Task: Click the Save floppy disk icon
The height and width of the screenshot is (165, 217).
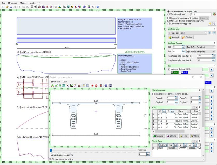Action: point(11,7)
